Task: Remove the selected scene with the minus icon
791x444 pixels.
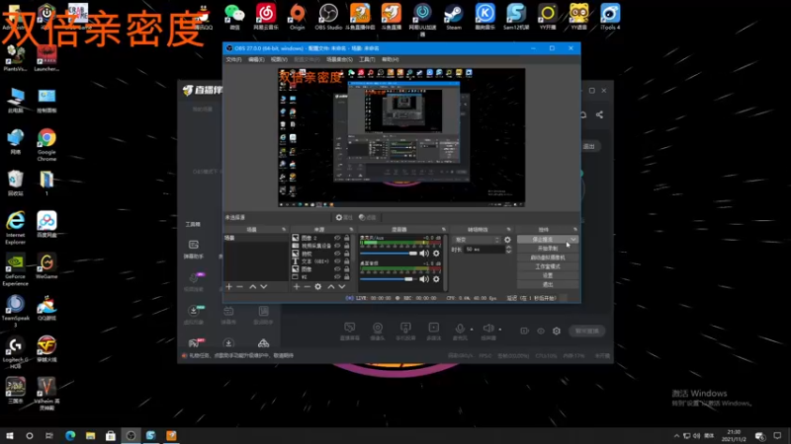Action: [240, 286]
